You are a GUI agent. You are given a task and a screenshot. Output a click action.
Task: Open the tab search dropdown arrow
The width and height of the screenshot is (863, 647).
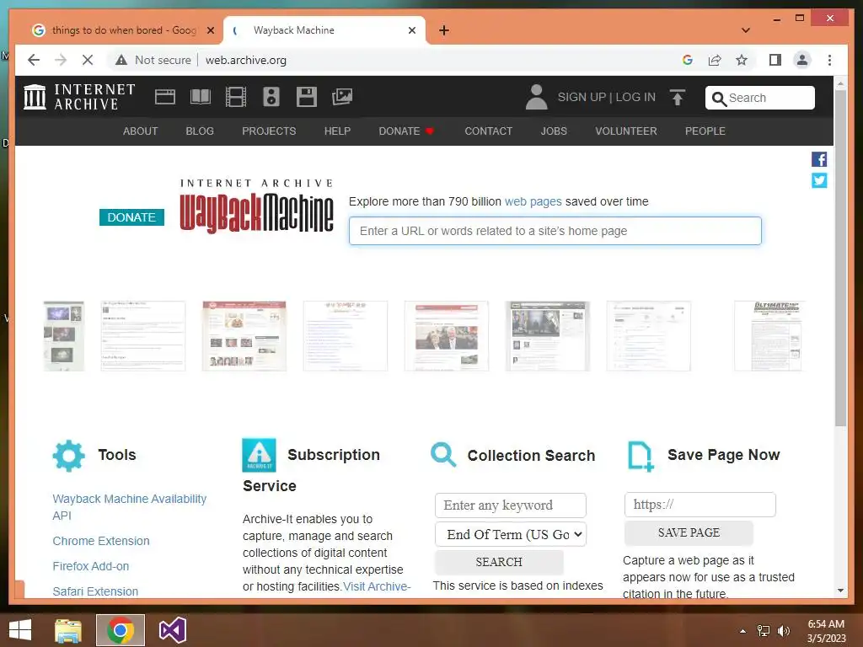[x=746, y=30]
